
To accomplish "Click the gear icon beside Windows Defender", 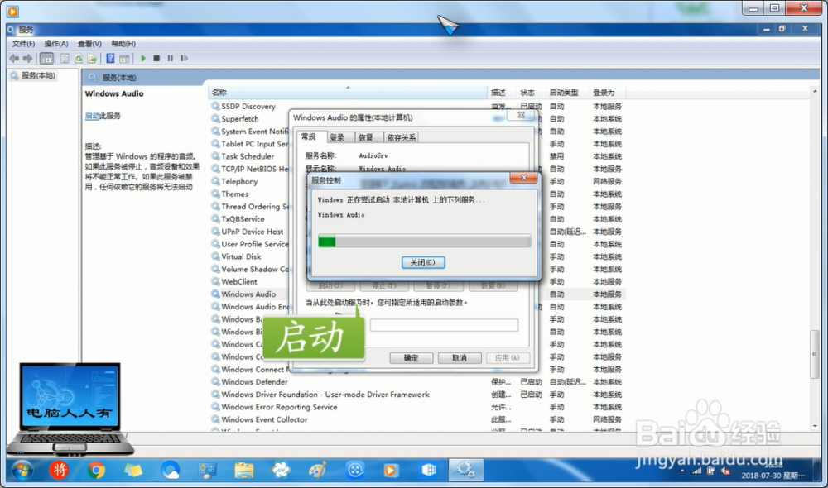I will 215,382.
